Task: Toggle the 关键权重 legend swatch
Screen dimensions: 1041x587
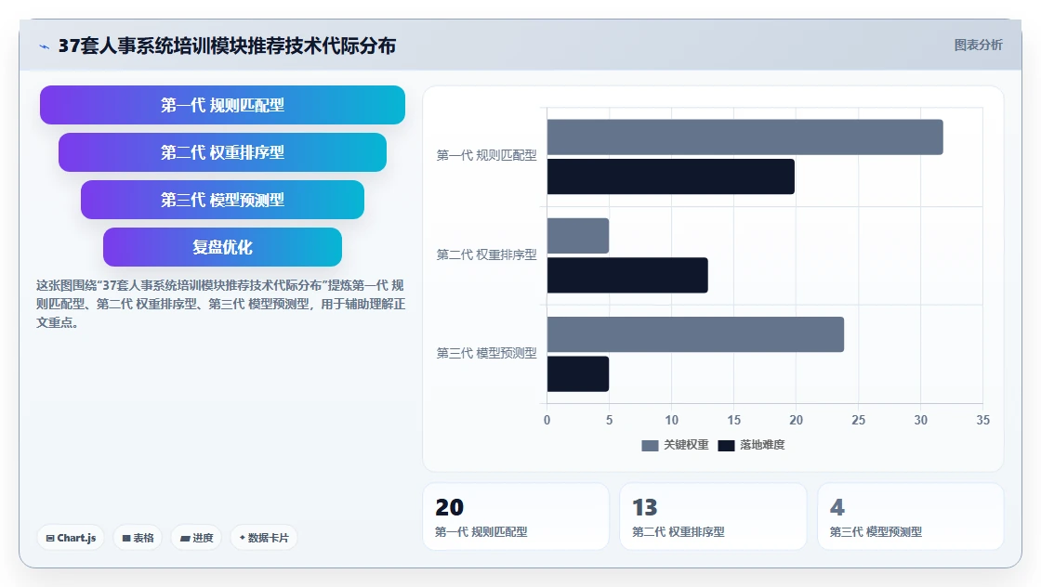Action: (x=650, y=445)
